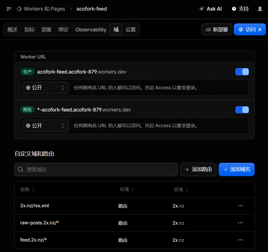This screenshot has height=252, width=268.
Task: Click 2x.nz zone in raw-posts row
Action: 178,223
